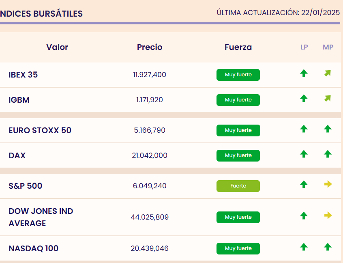Click Dow Jones yellow right arrow
Image resolution: width=343 pixels, height=263 pixels.
pos(328,216)
